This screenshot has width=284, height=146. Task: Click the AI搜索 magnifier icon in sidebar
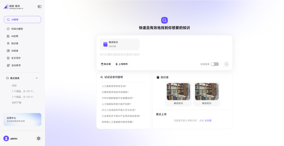pyautogui.click(x=8, y=19)
